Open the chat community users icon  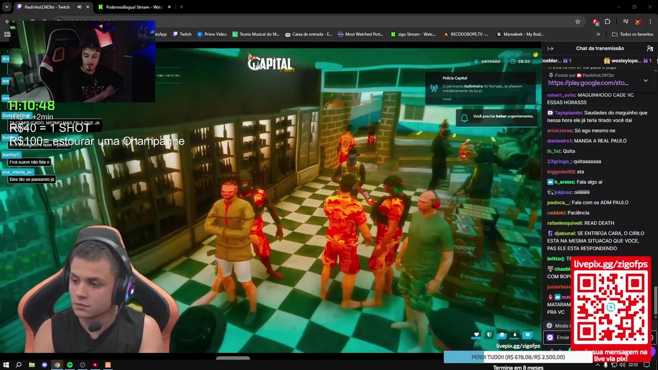(x=650, y=48)
